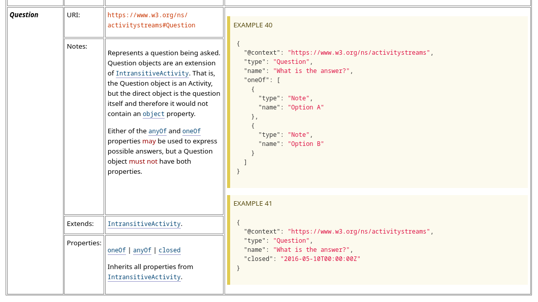Click "Option A" string in Example 40
Screen dimensions: 538x302
306,107
